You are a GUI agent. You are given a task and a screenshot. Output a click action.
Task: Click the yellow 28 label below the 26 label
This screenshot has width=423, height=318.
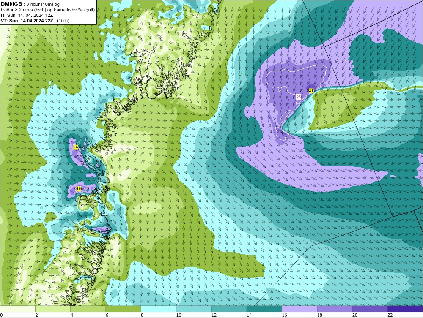79,188
